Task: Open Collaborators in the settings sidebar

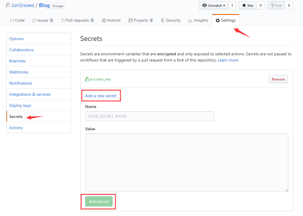Action: click(21, 50)
